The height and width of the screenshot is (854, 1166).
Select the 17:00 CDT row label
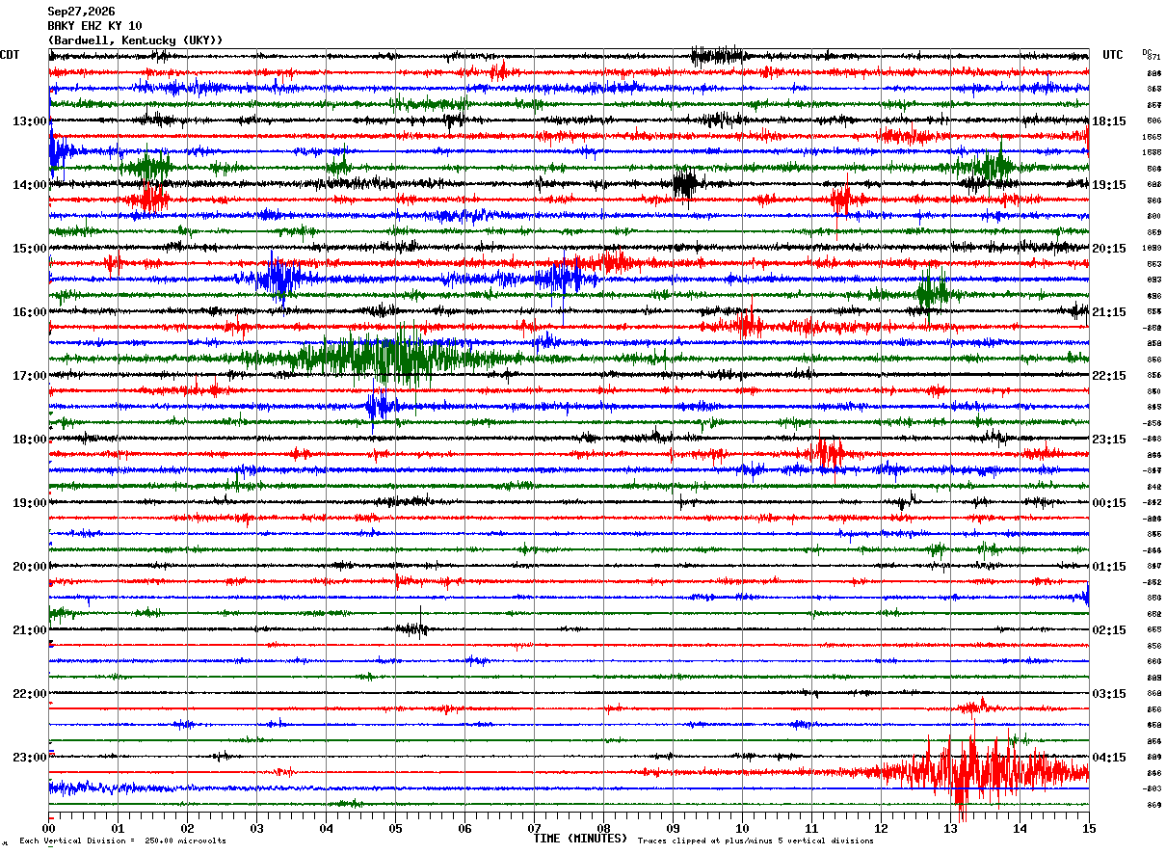click(29, 376)
